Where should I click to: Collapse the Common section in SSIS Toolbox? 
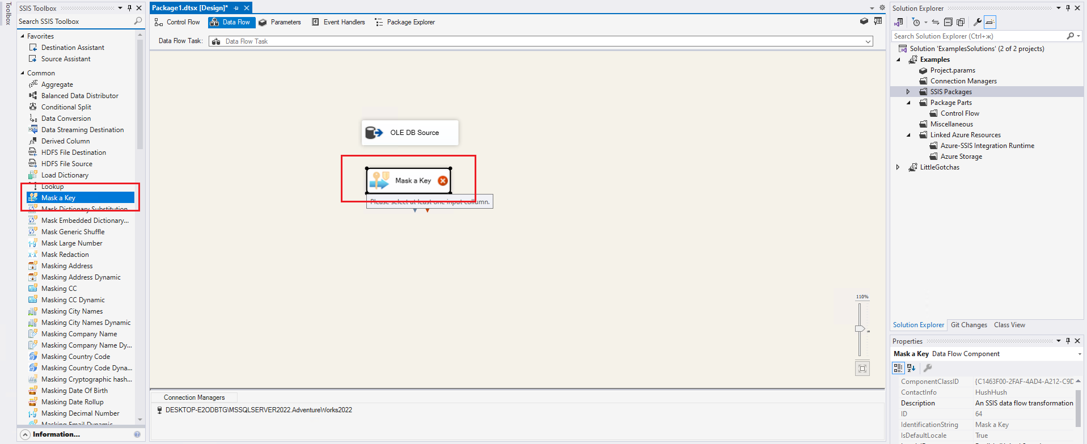23,73
